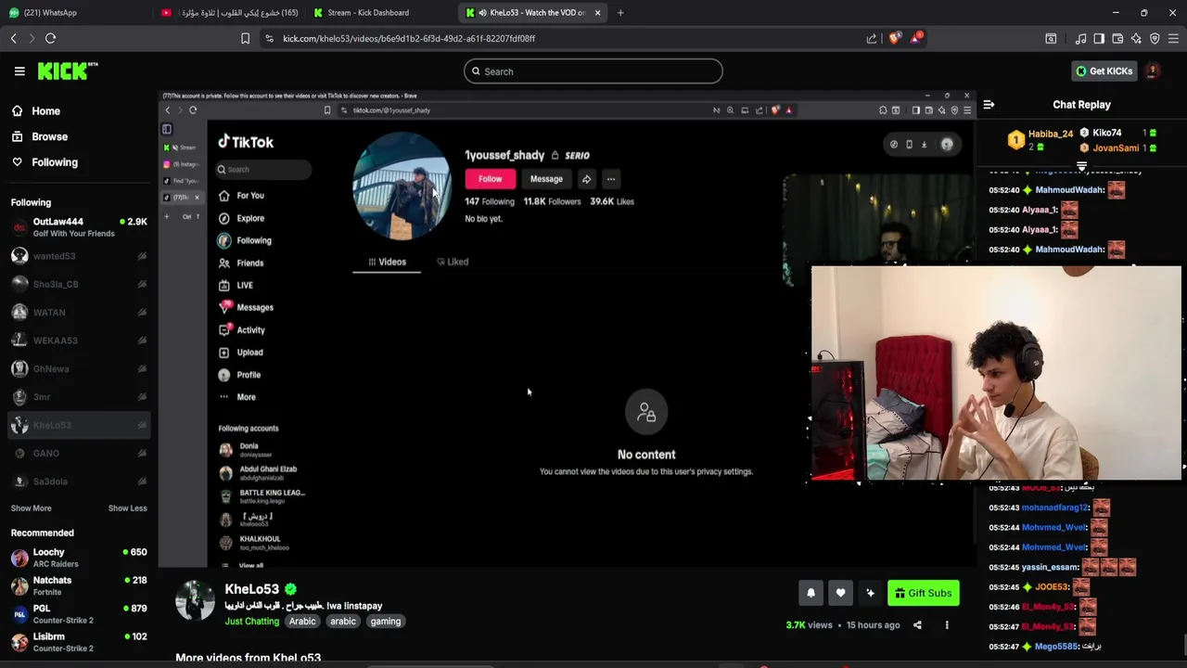The width and height of the screenshot is (1187, 668).
Task: Click the browser address bar URL
Action: point(409,38)
